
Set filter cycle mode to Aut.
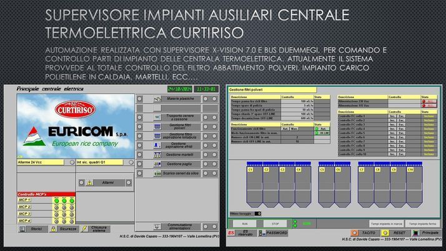(285, 129)
